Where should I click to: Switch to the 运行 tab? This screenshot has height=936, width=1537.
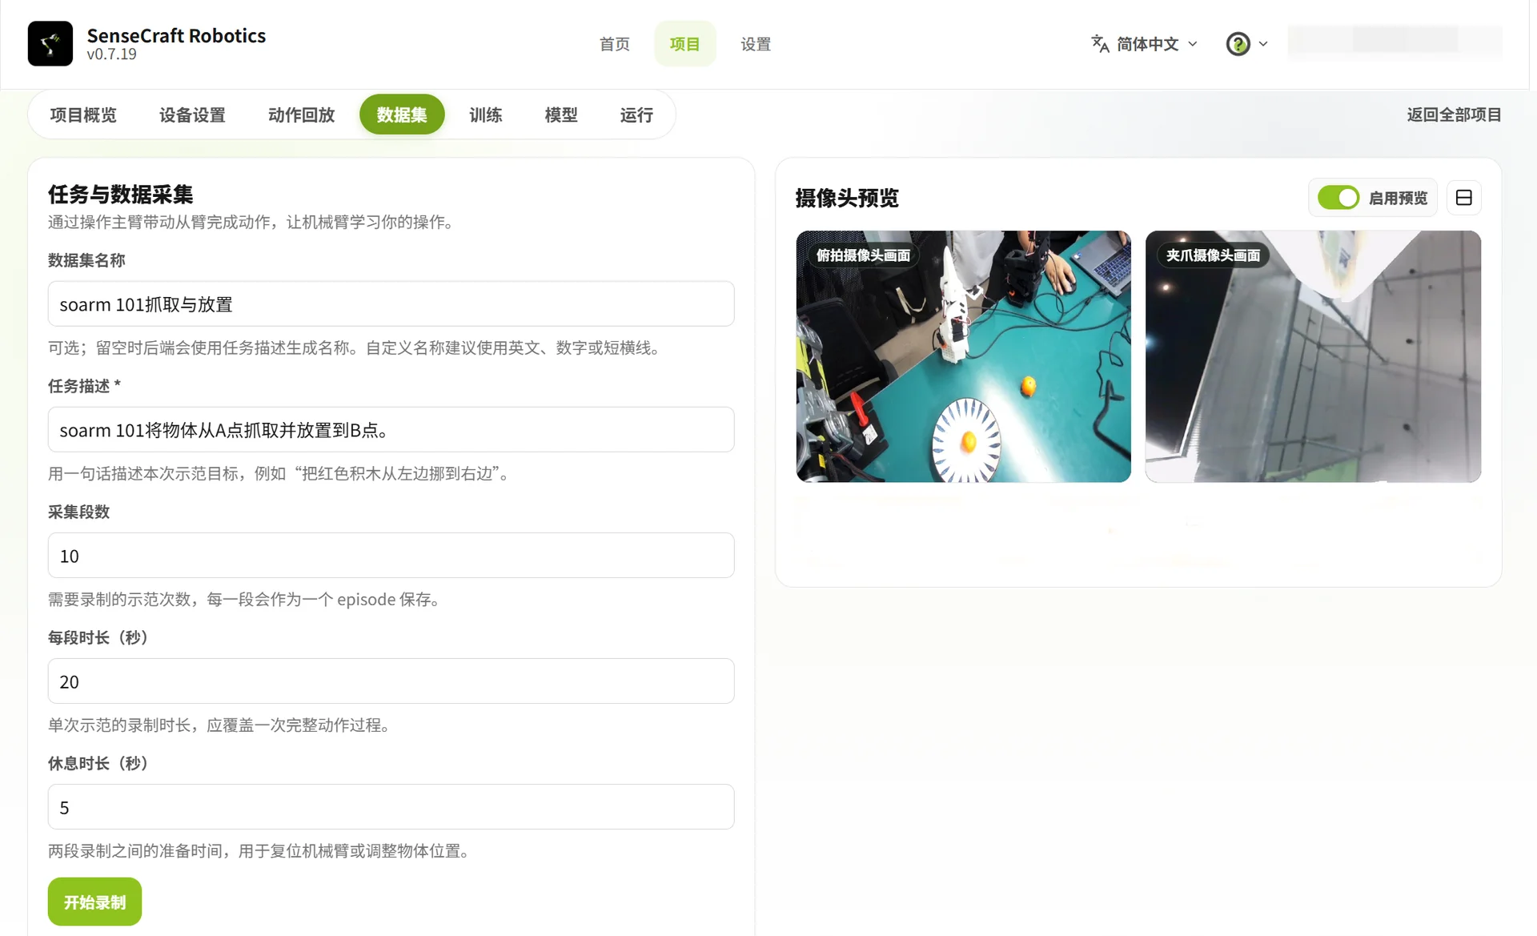click(x=636, y=114)
